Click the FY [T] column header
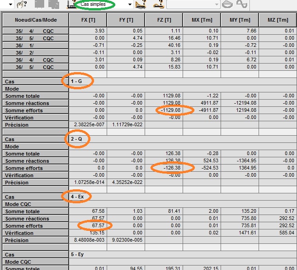Screen dimensions: 297x270 126,20
